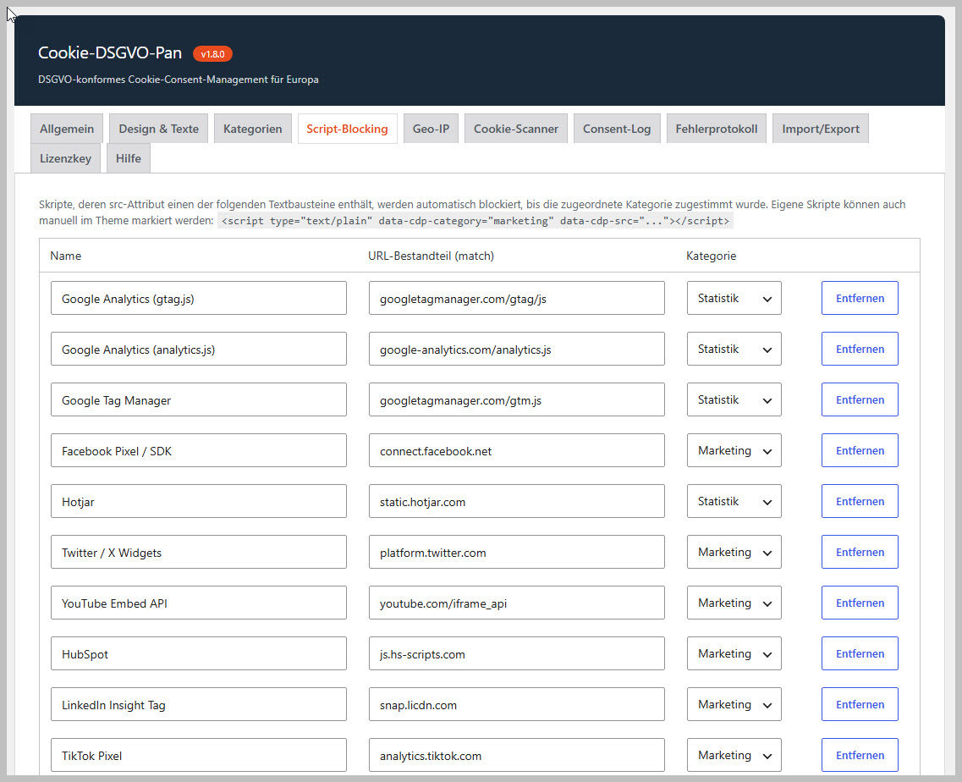Click Entfernen for LinkedIn Insight Tag
This screenshot has width=962, height=782.
tap(860, 705)
